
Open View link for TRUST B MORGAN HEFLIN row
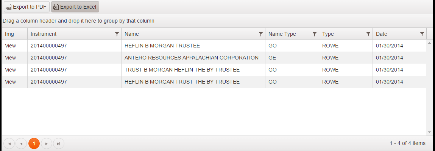tap(11, 70)
